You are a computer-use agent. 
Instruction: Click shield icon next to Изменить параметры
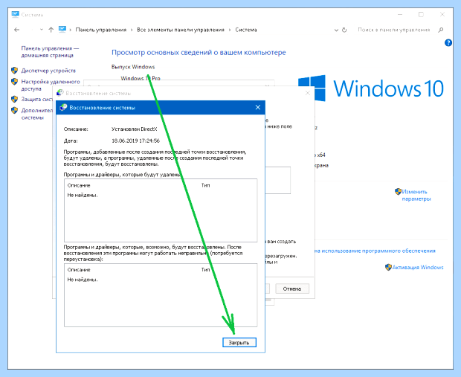click(x=398, y=192)
